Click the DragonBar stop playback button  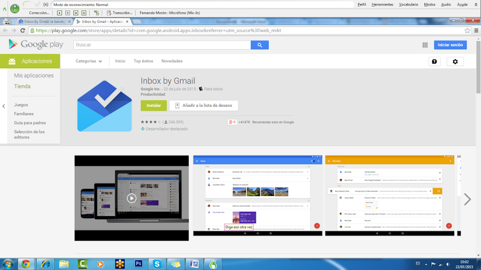(67, 13)
